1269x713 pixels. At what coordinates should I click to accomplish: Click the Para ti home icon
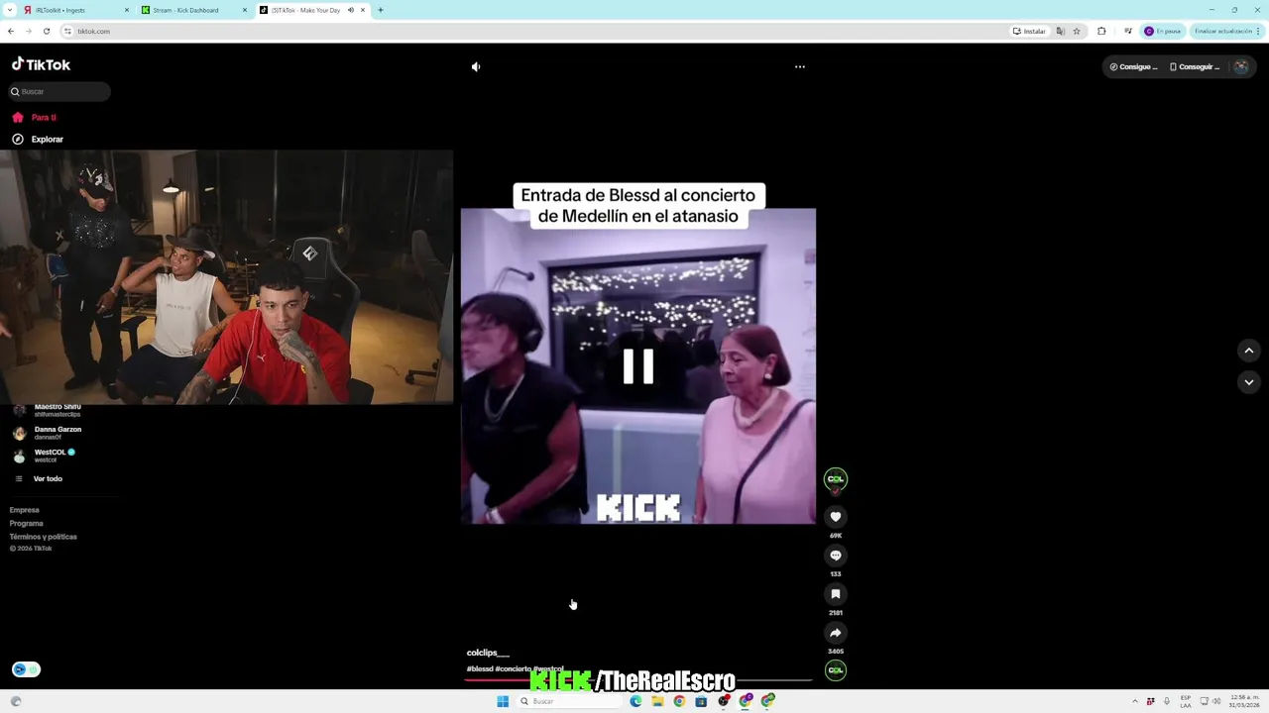pyautogui.click(x=18, y=117)
